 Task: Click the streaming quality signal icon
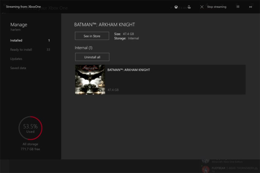pos(251,7)
